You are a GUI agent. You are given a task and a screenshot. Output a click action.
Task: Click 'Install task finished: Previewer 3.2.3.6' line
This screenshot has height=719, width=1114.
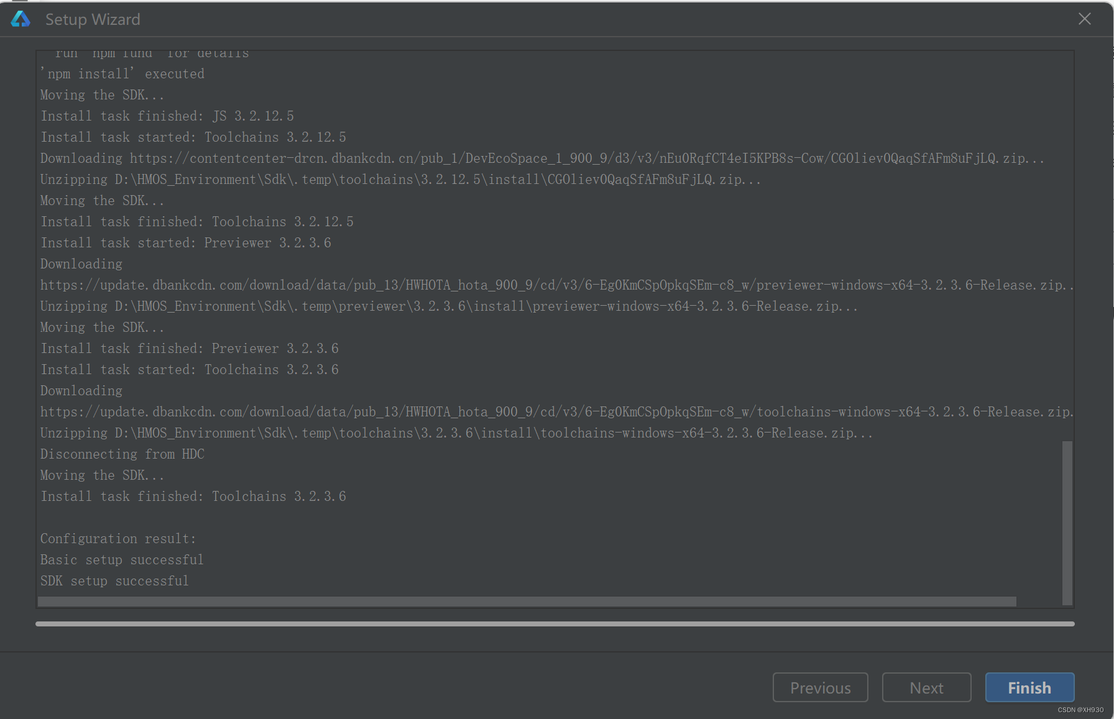190,349
